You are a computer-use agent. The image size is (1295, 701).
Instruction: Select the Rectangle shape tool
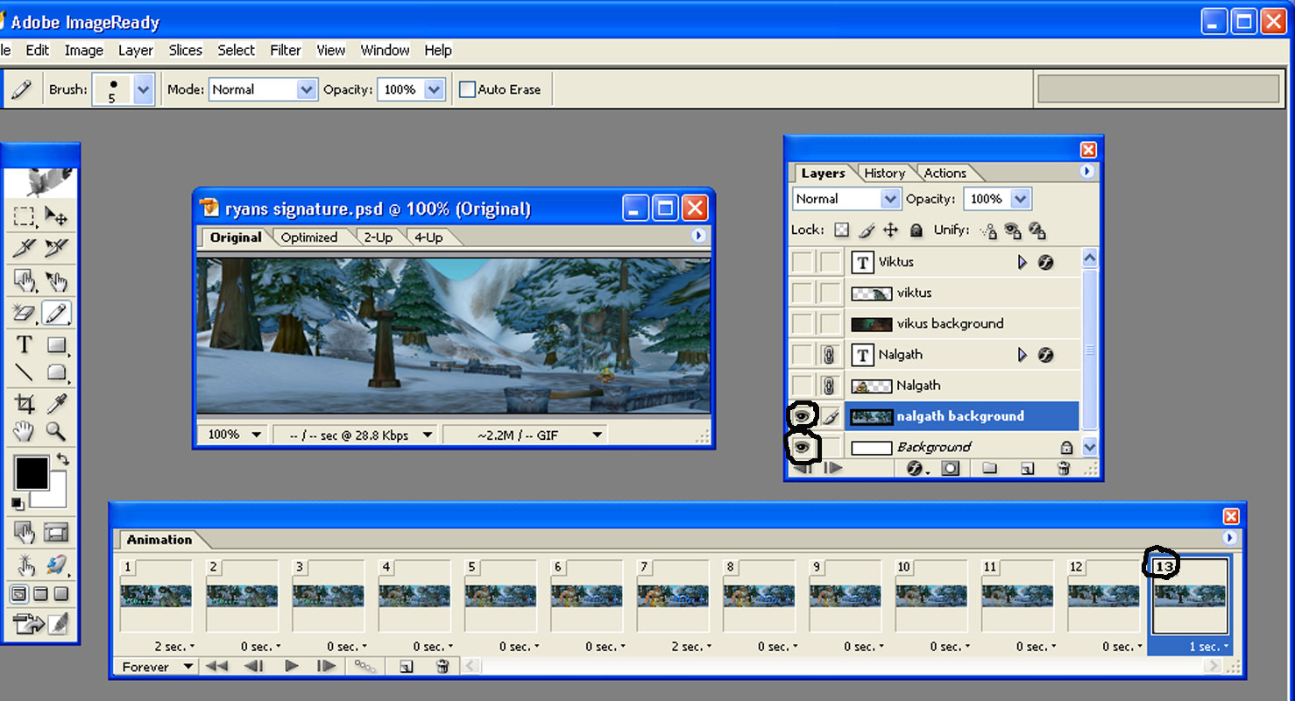click(x=56, y=345)
